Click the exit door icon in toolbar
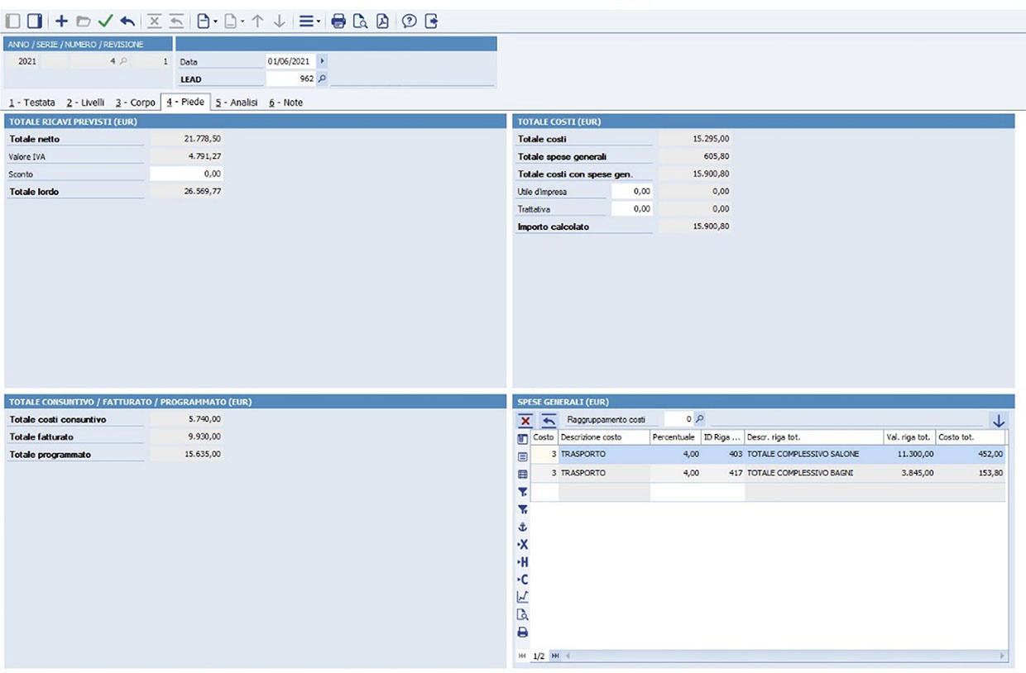Image resolution: width=1026 pixels, height=673 pixels. 431,21
